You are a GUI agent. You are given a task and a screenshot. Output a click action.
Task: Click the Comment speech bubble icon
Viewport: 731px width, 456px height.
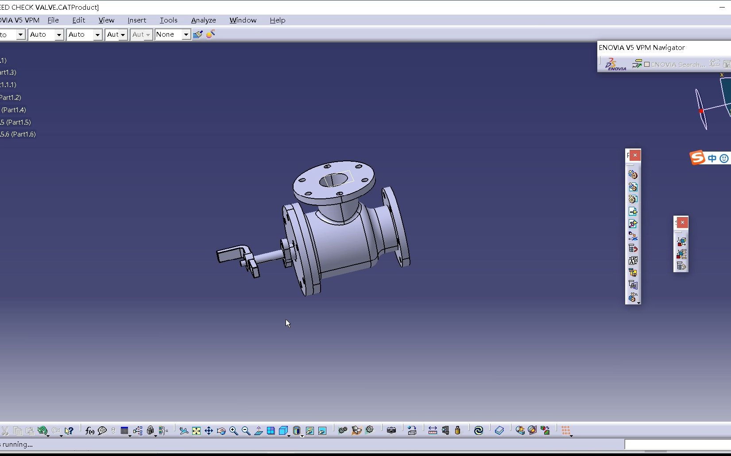tap(102, 430)
